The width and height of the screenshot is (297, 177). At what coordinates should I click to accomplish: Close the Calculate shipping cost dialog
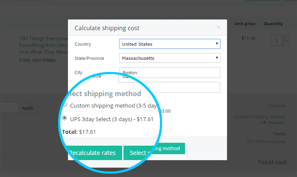click(219, 28)
